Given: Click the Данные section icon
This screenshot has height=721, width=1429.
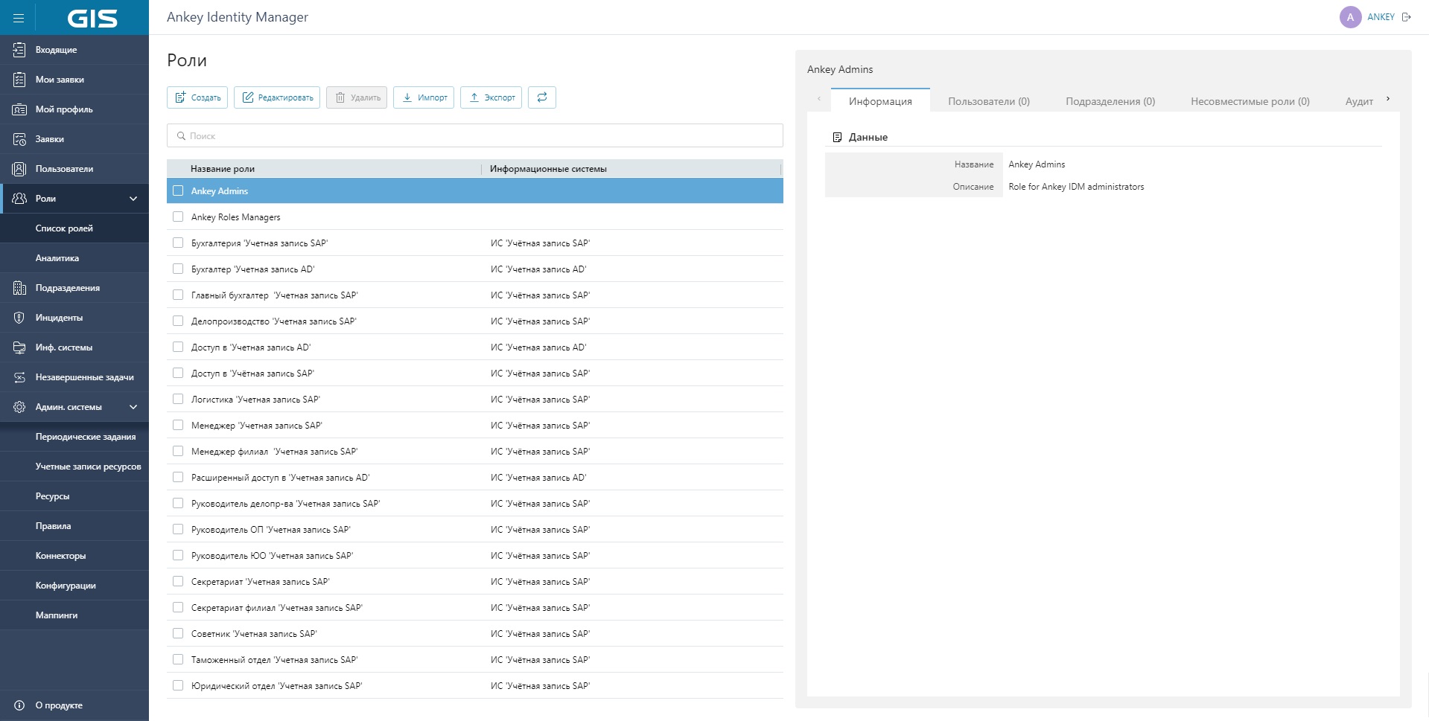Looking at the screenshot, I should coord(837,138).
